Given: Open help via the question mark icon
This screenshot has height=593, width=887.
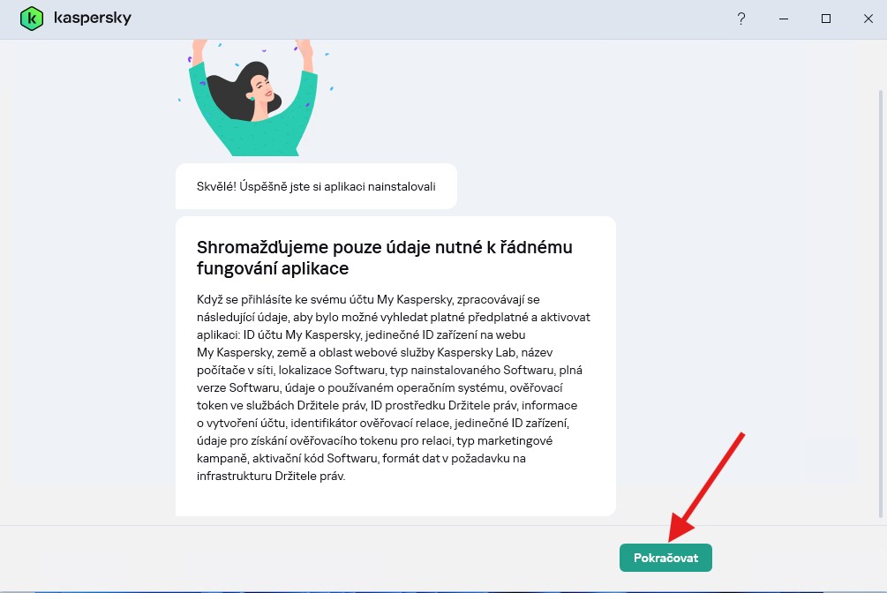Looking at the screenshot, I should 741,19.
